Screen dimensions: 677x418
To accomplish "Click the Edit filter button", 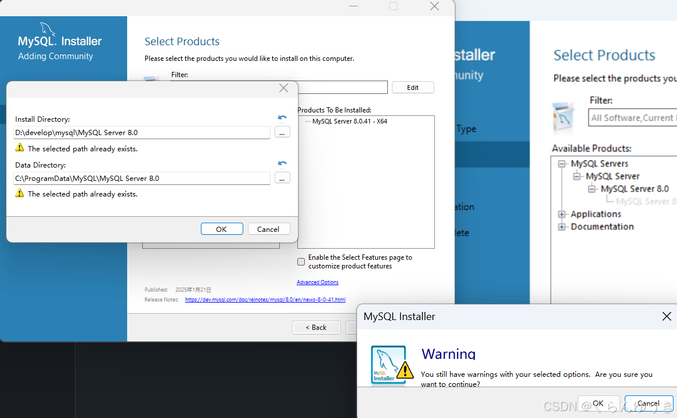I will (413, 88).
